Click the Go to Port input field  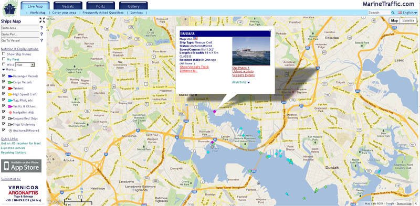(20, 34)
